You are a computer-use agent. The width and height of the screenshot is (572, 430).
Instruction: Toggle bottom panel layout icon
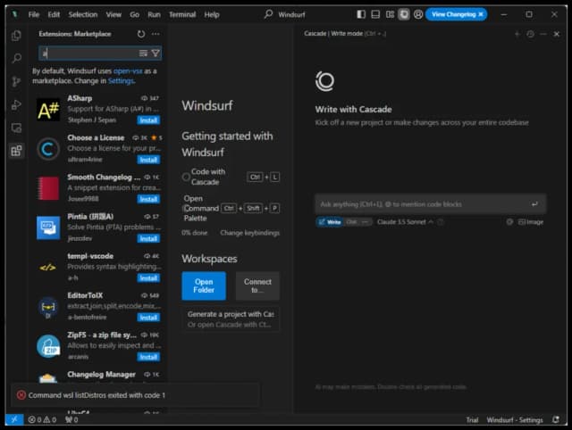[375, 14]
